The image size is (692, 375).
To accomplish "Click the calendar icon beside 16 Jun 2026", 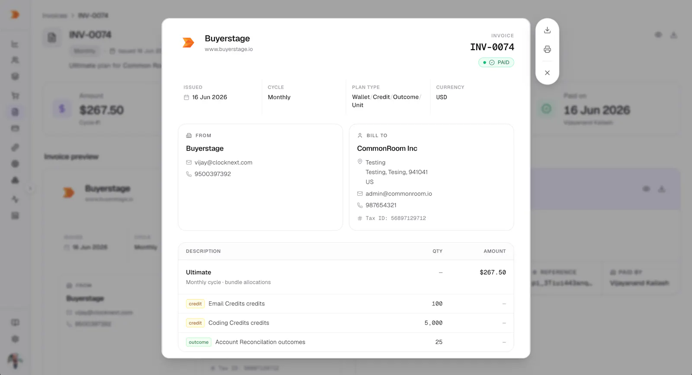I will (186, 97).
